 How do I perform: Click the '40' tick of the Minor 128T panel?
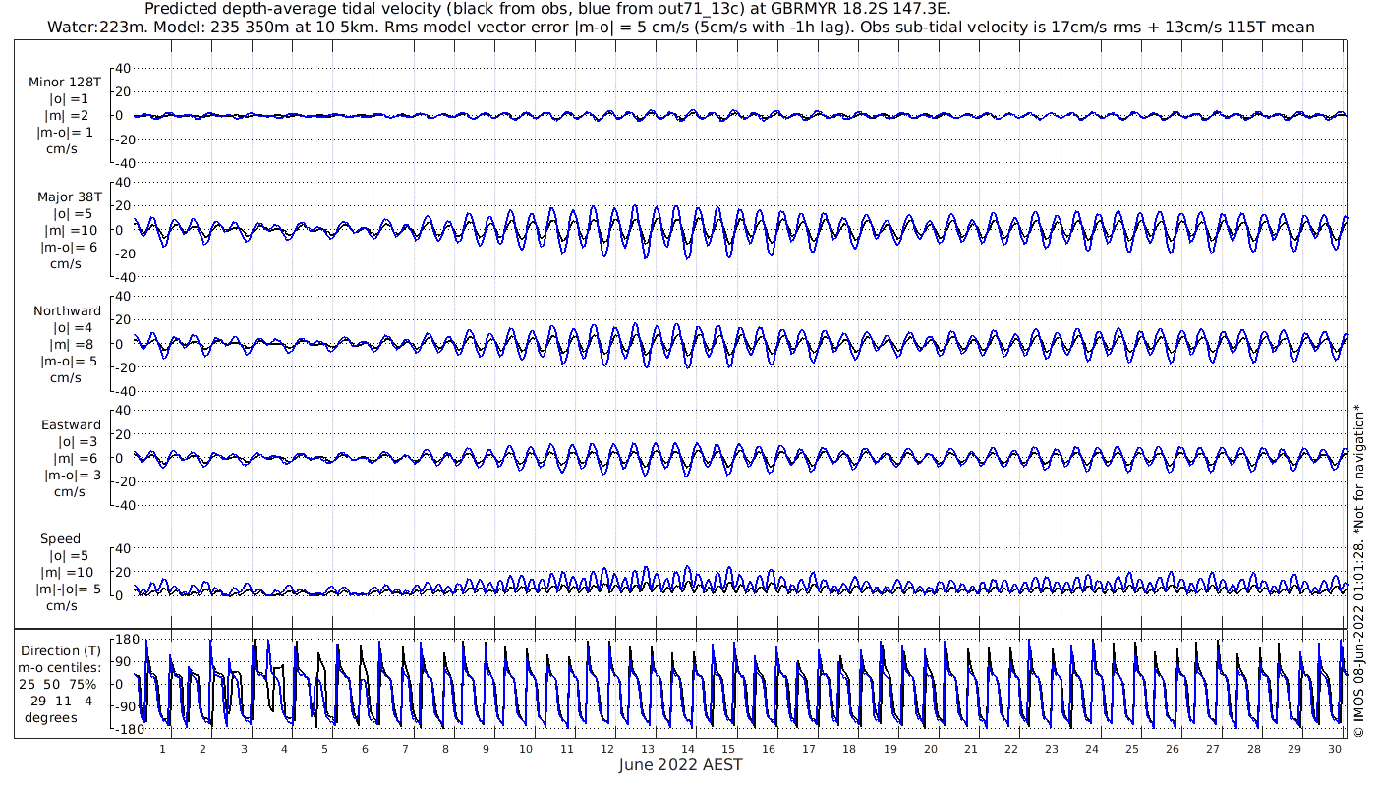124,68
